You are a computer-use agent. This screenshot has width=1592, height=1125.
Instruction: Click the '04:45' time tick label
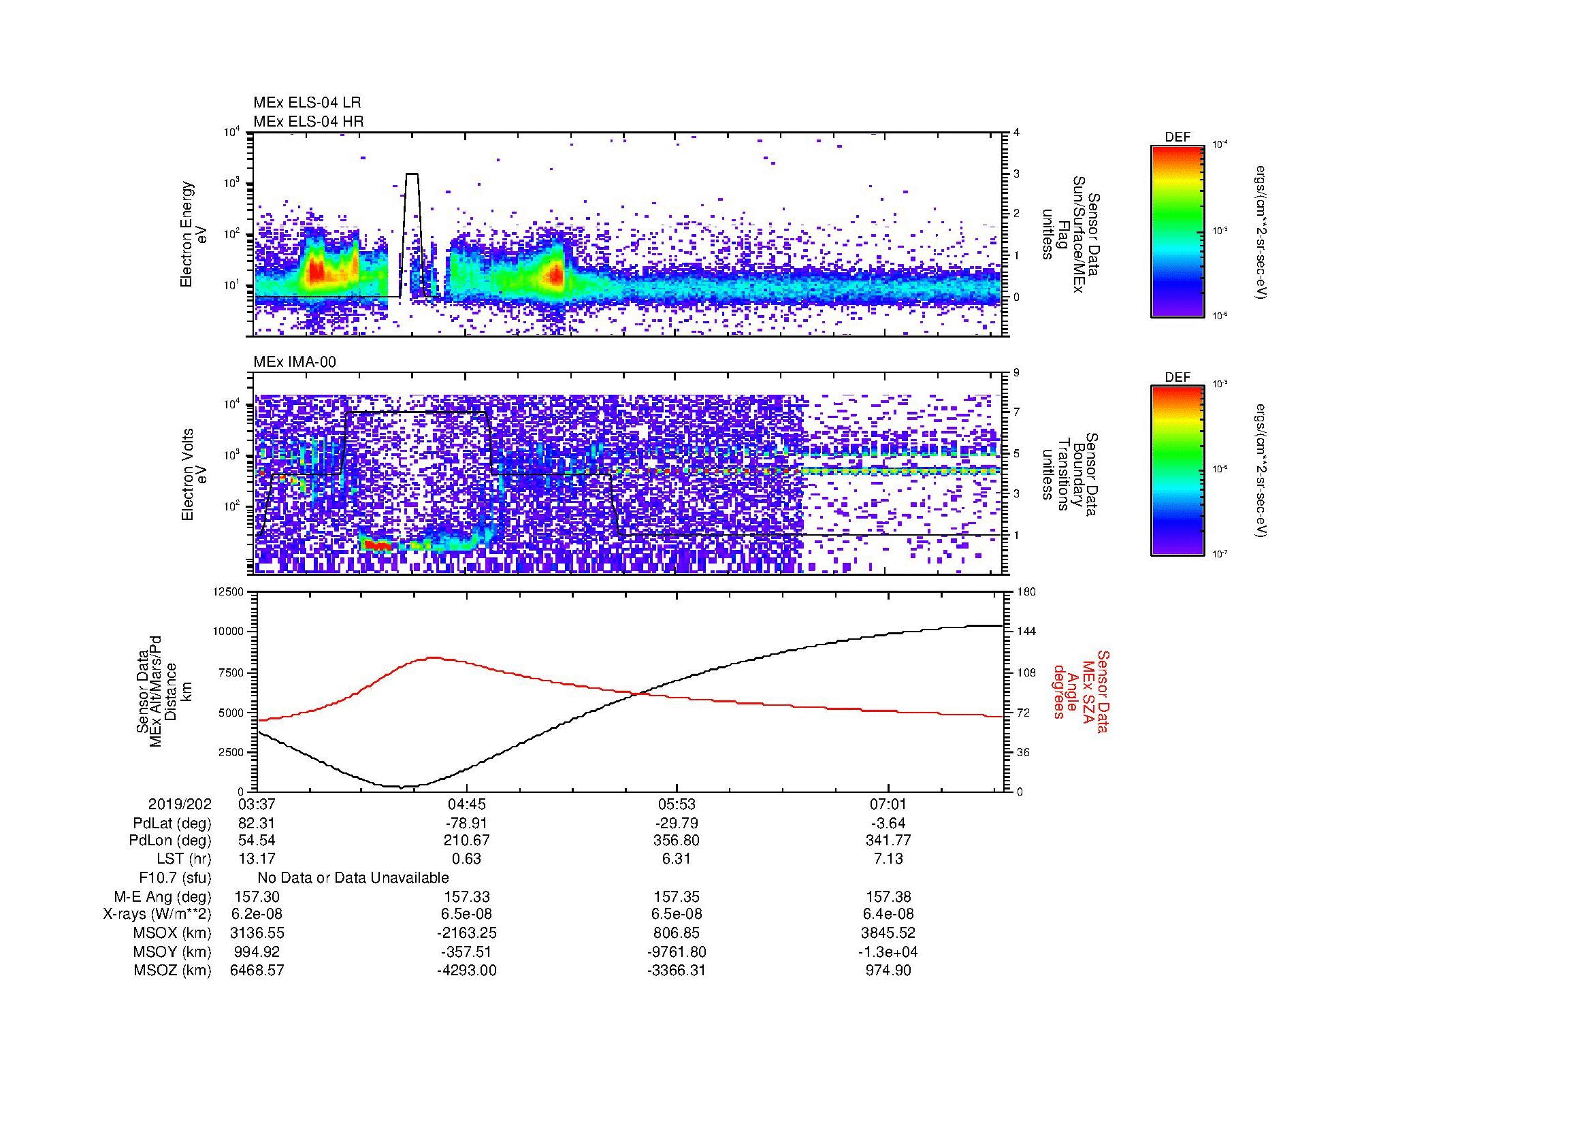(467, 804)
